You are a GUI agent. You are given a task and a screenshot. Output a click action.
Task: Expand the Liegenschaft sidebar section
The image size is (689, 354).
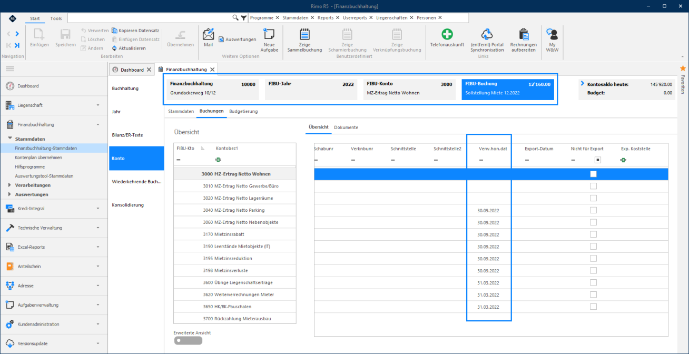(98, 105)
